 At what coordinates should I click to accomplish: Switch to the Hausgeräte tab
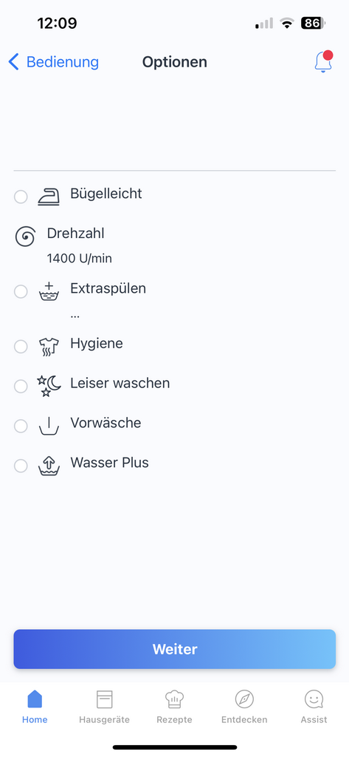click(x=104, y=707)
